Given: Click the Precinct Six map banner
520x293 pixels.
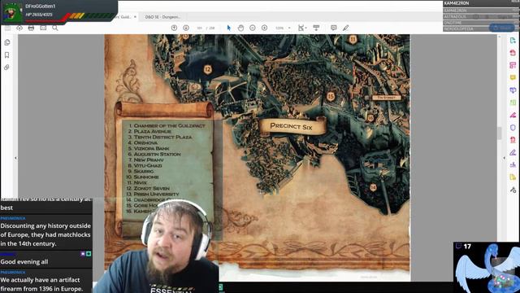Looking at the screenshot, I should click(x=292, y=126).
